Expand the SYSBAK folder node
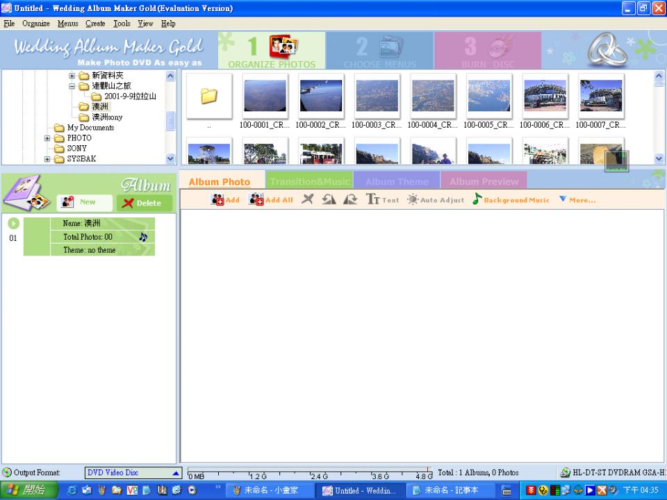The height and width of the screenshot is (500, 667). pos(47,159)
